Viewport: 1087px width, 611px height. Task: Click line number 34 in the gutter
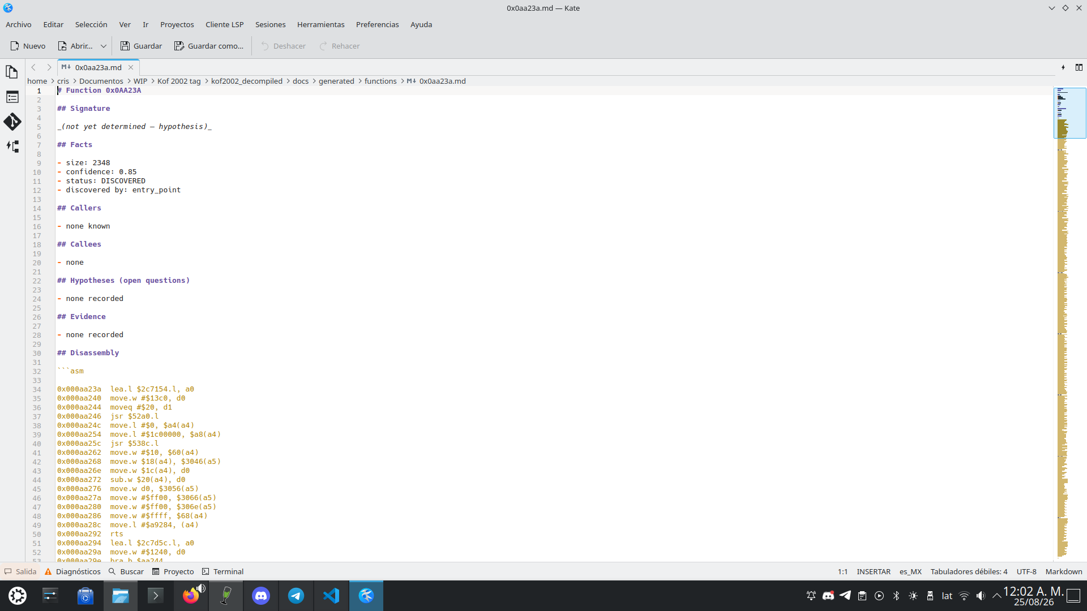pos(37,389)
